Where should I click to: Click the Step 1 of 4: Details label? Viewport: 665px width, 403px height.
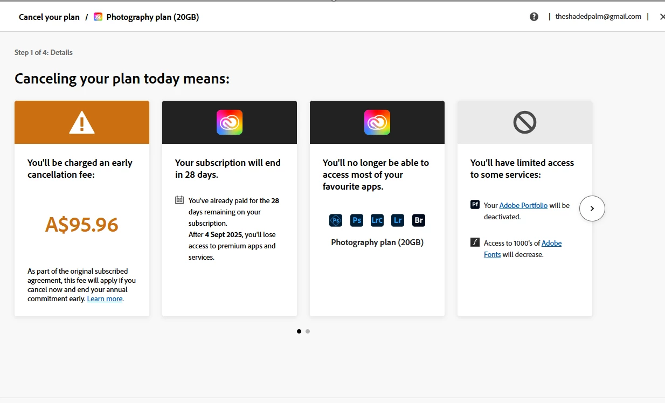click(44, 52)
